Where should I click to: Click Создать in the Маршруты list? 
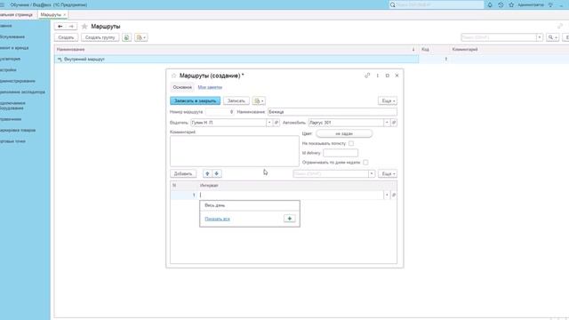[x=66, y=37]
